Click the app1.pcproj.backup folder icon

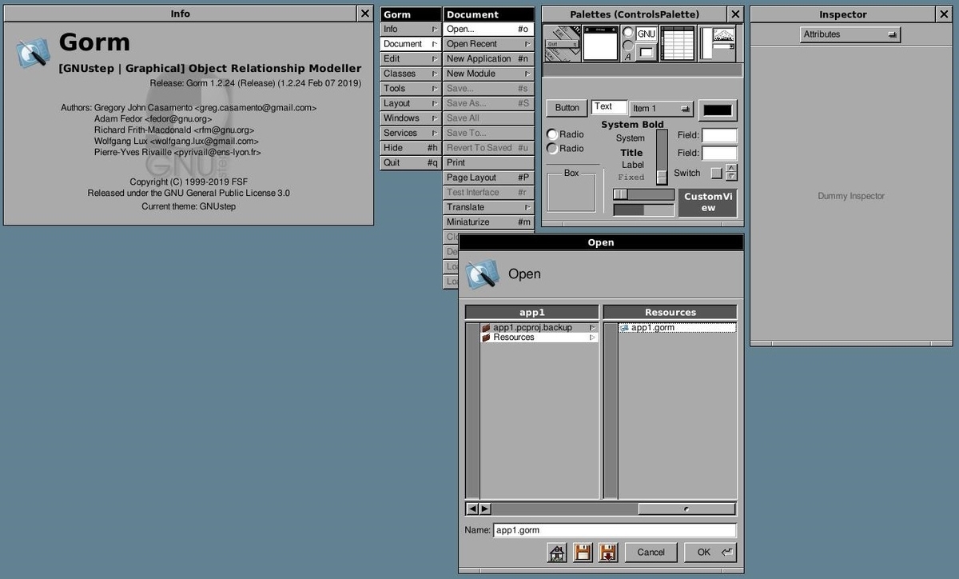tap(486, 328)
